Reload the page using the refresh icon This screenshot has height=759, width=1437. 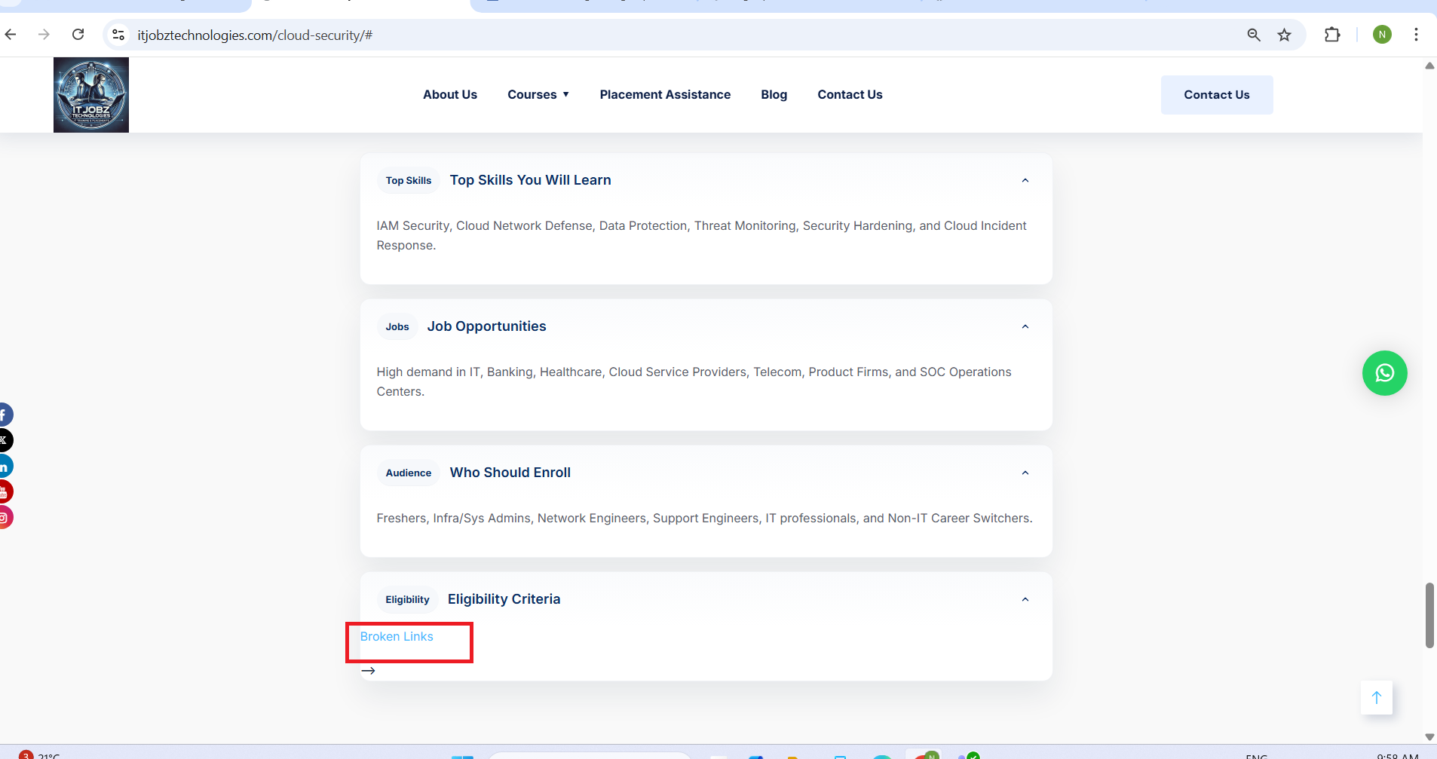tap(78, 35)
